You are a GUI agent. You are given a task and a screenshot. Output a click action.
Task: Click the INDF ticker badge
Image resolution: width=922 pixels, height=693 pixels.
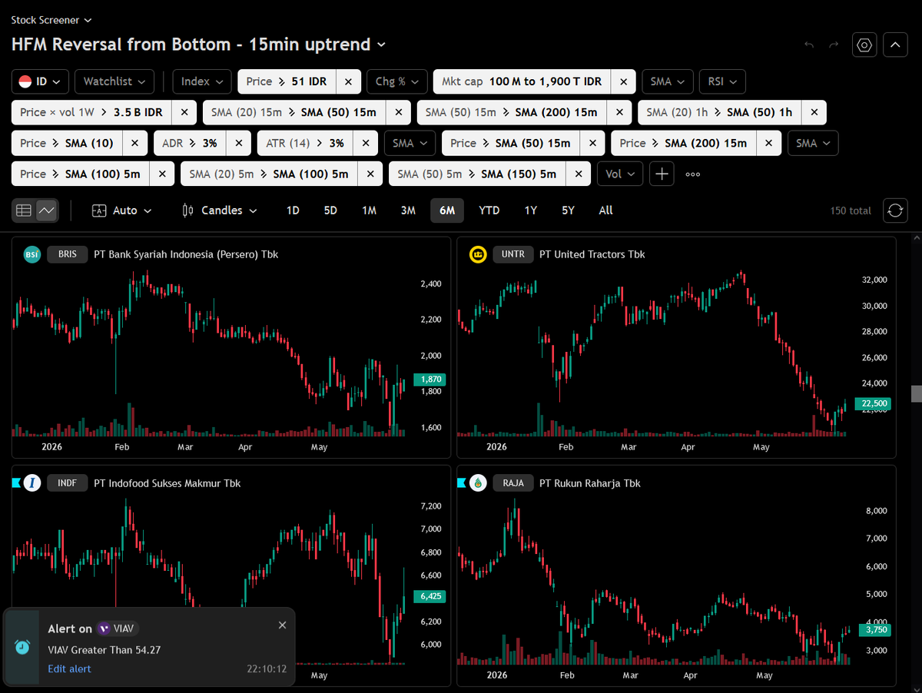click(67, 483)
